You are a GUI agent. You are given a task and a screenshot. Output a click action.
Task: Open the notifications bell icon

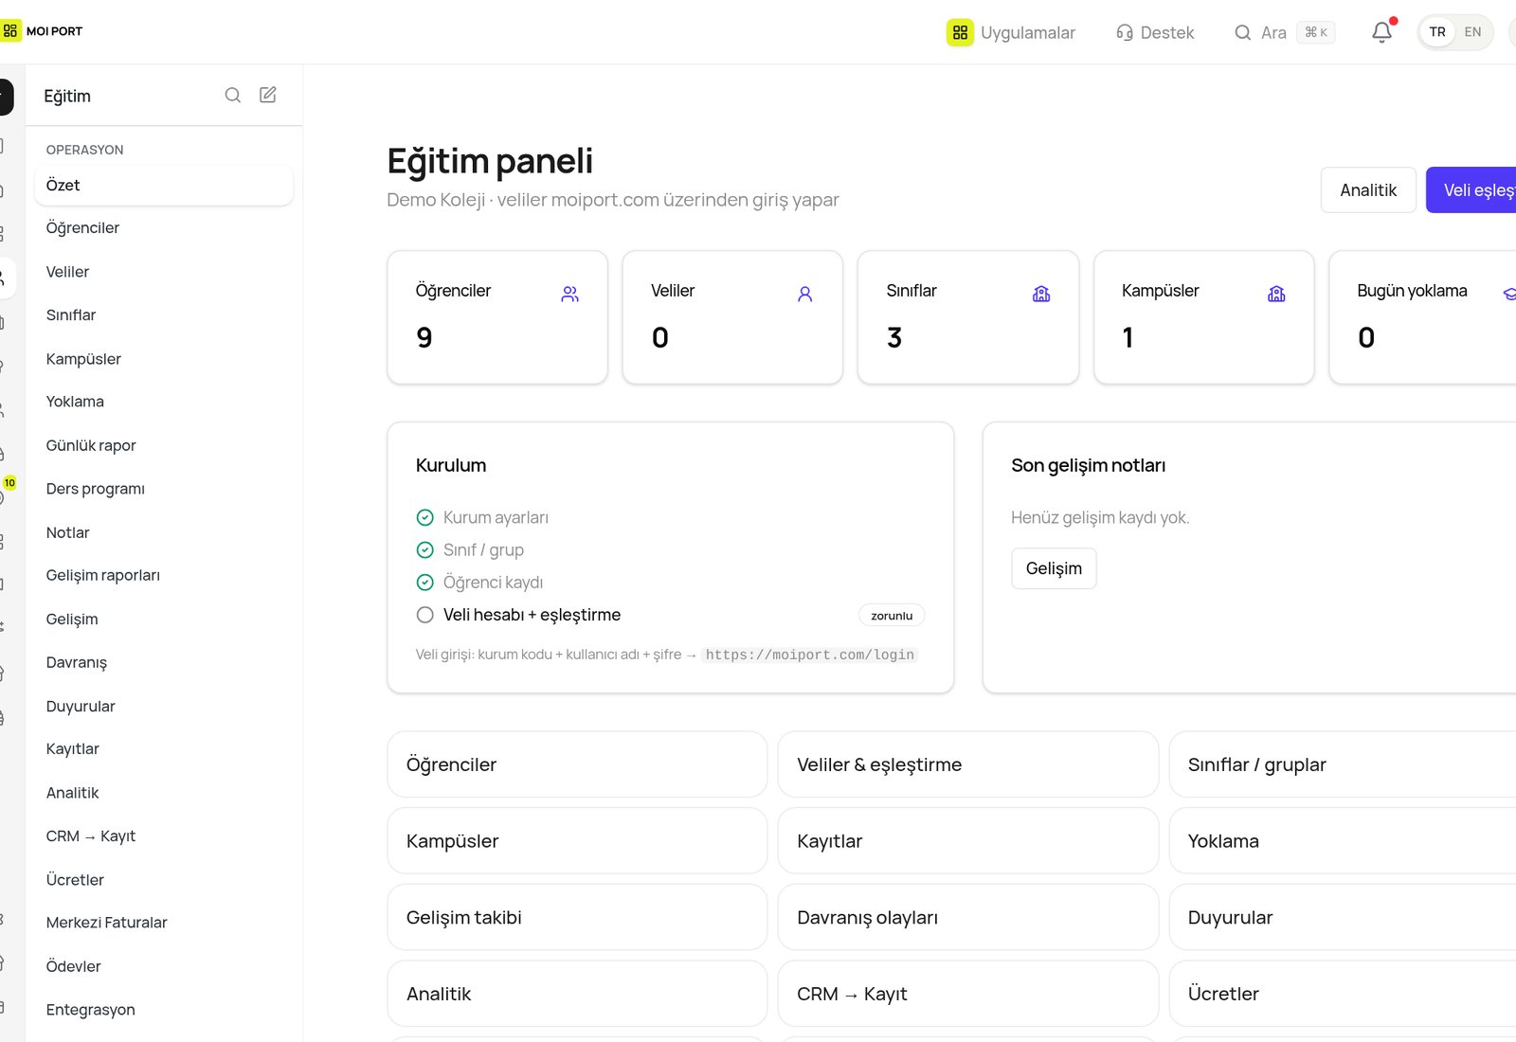click(x=1382, y=32)
